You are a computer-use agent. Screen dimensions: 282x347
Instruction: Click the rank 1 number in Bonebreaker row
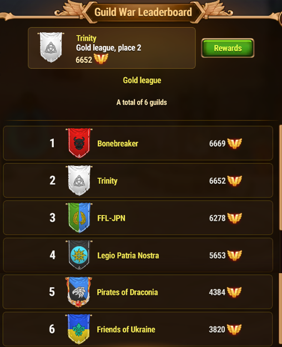coord(52,143)
